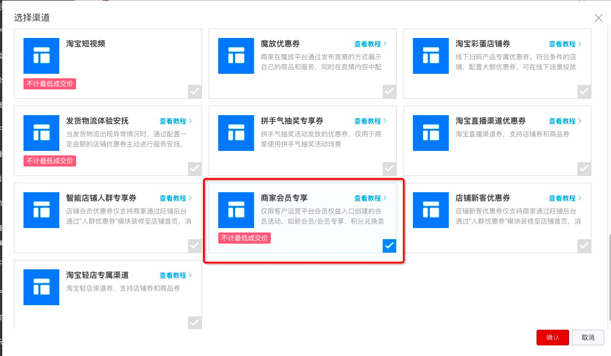The width and height of the screenshot is (611, 356).
Task: Check the 淘宝轻店专属渠道 selection box
Action: [195, 322]
